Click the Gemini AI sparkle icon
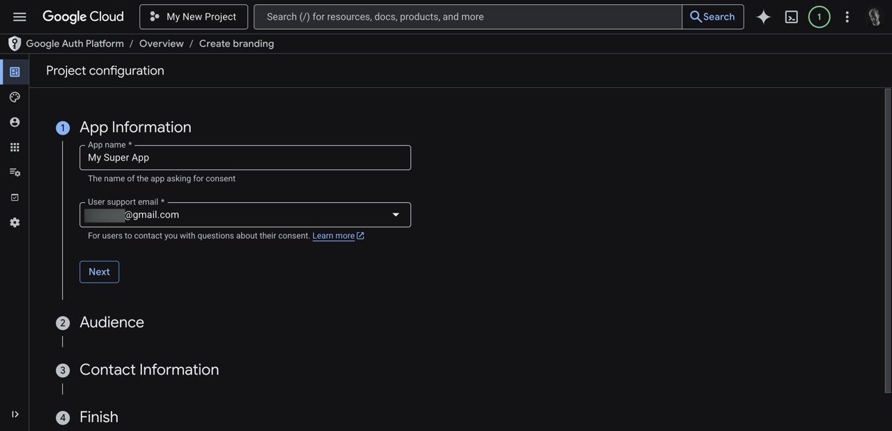The image size is (892, 431). pos(764,17)
